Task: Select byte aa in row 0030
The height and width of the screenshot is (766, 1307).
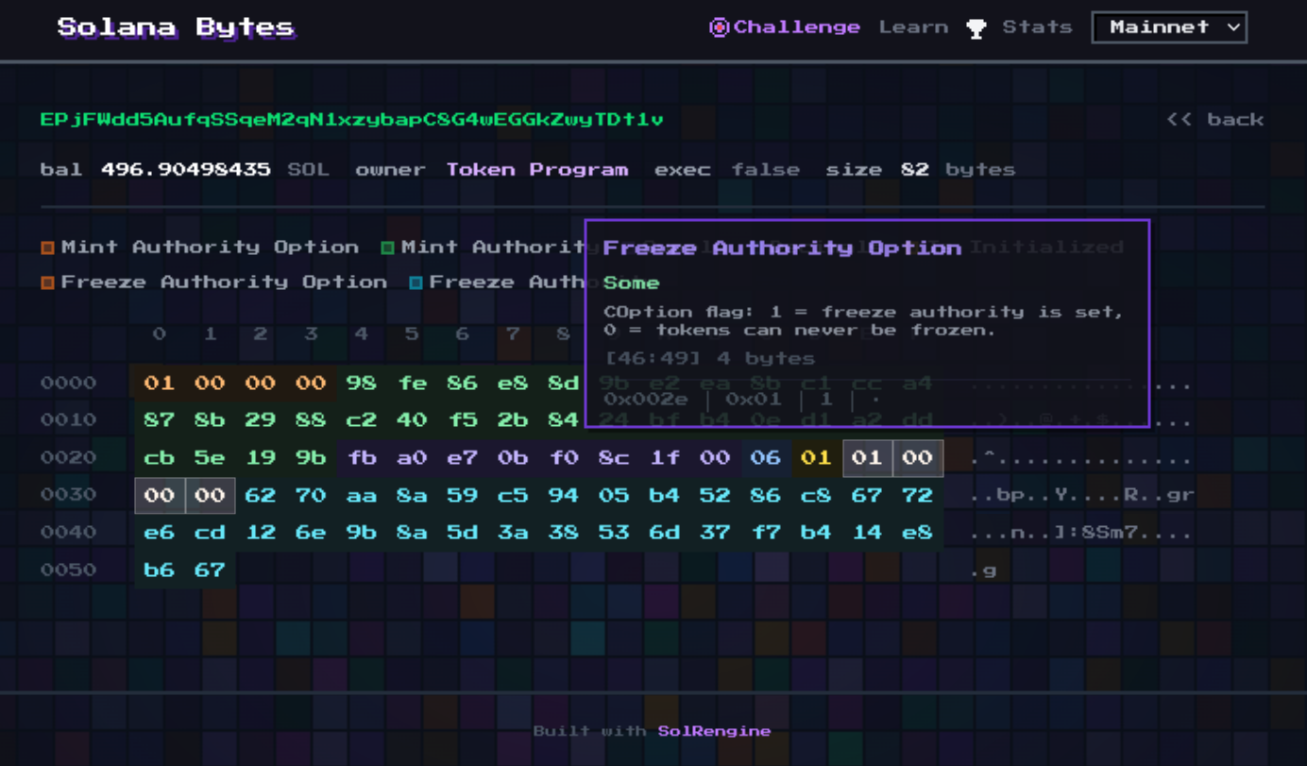Action: [361, 495]
